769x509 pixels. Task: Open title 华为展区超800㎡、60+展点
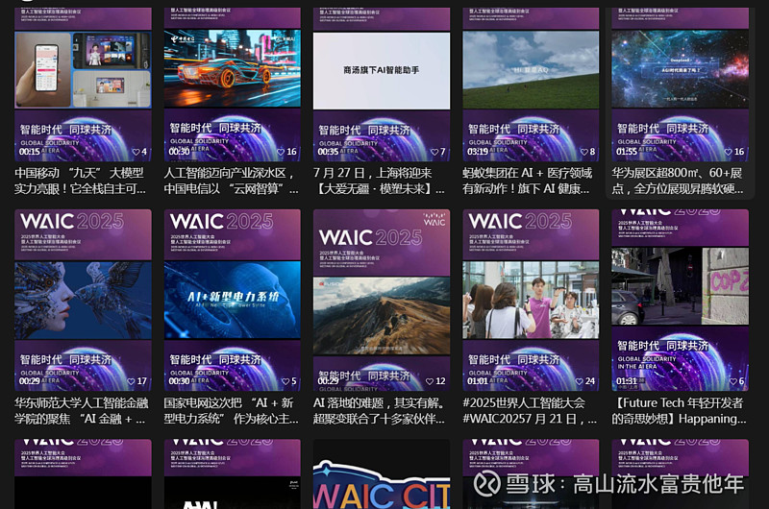pyautogui.click(x=678, y=181)
